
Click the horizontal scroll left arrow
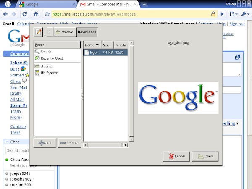85,145
